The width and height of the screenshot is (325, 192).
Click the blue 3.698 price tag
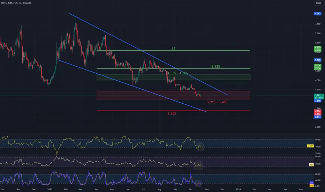click(318, 101)
